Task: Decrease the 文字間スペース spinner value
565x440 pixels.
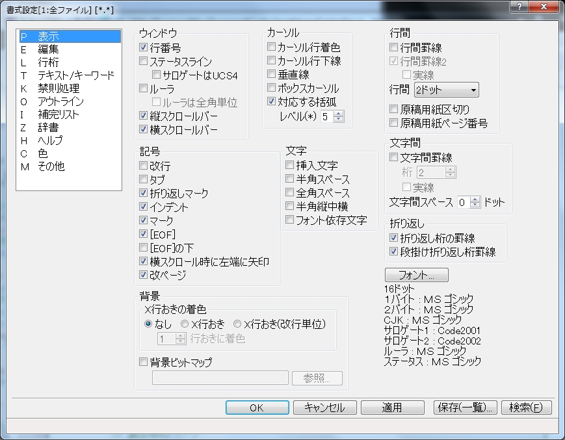Action: tap(475, 205)
